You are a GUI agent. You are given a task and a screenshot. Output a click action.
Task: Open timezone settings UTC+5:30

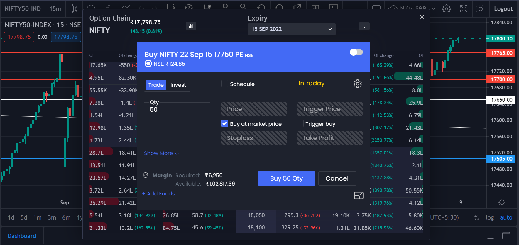pos(444,217)
